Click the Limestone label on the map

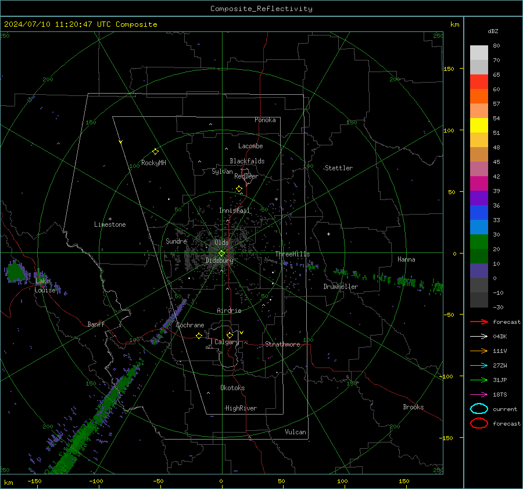click(110, 224)
